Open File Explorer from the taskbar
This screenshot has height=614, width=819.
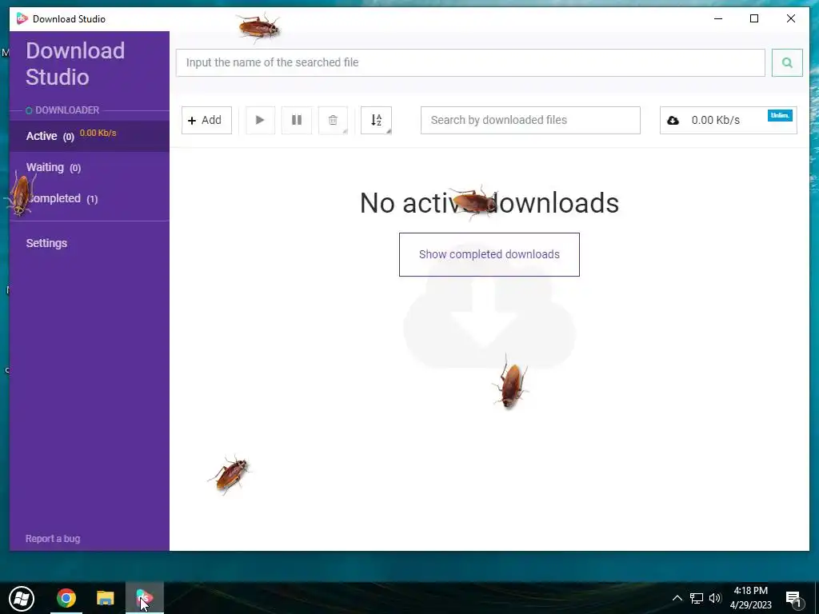click(x=106, y=598)
